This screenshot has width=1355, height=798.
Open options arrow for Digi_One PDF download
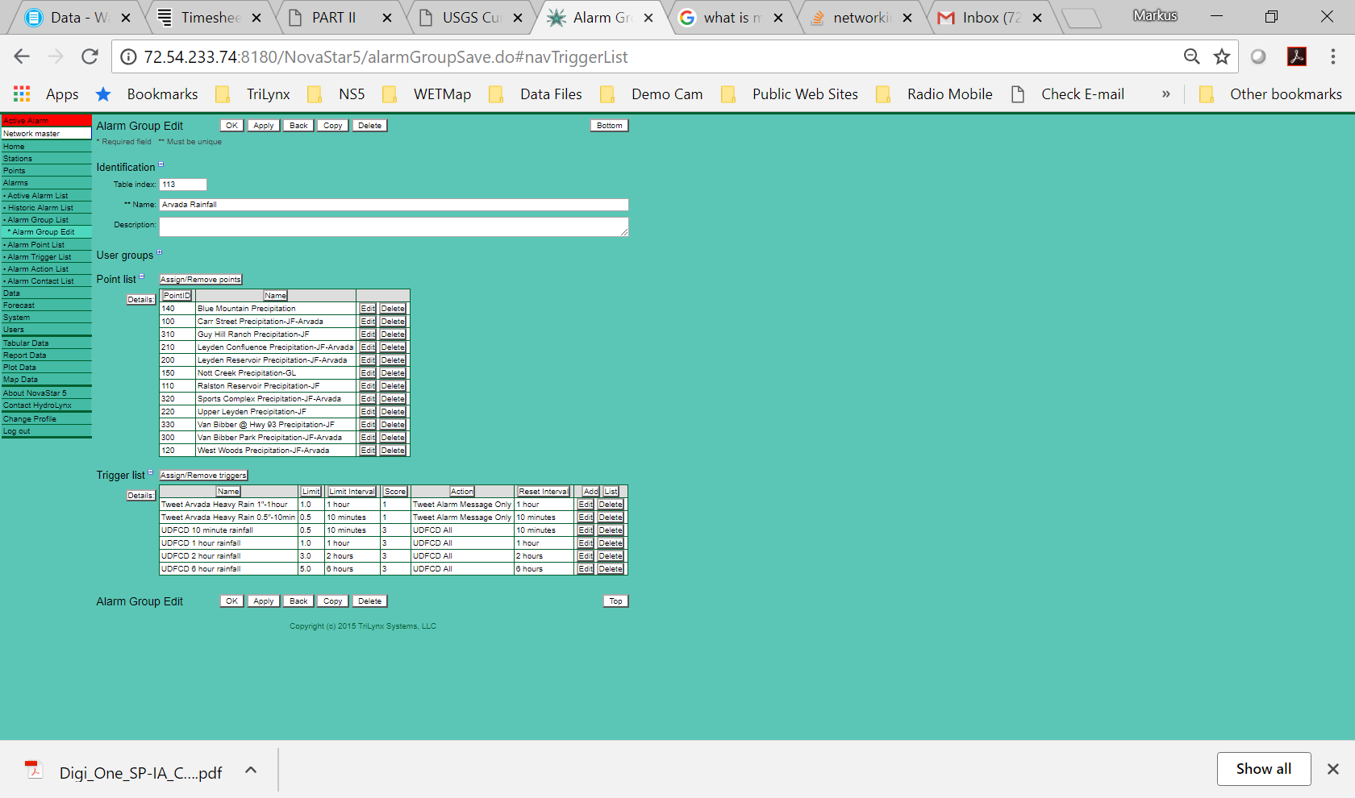coord(251,771)
